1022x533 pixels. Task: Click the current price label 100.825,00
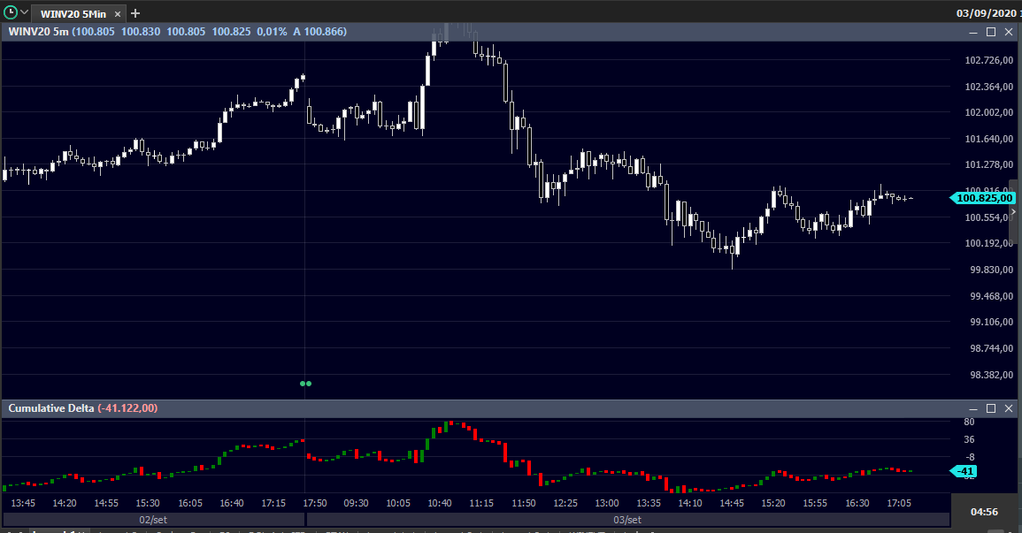point(983,198)
